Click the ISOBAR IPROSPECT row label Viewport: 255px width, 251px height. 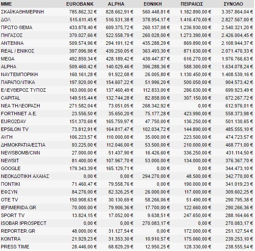(23, 223)
